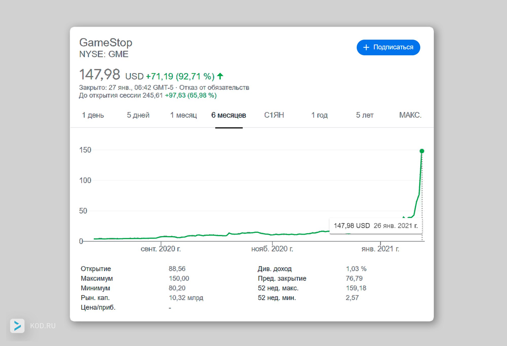Click the нояб. 2020 г. axis label
The height and width of the screenshot is (346, 507).
point(272,249)
